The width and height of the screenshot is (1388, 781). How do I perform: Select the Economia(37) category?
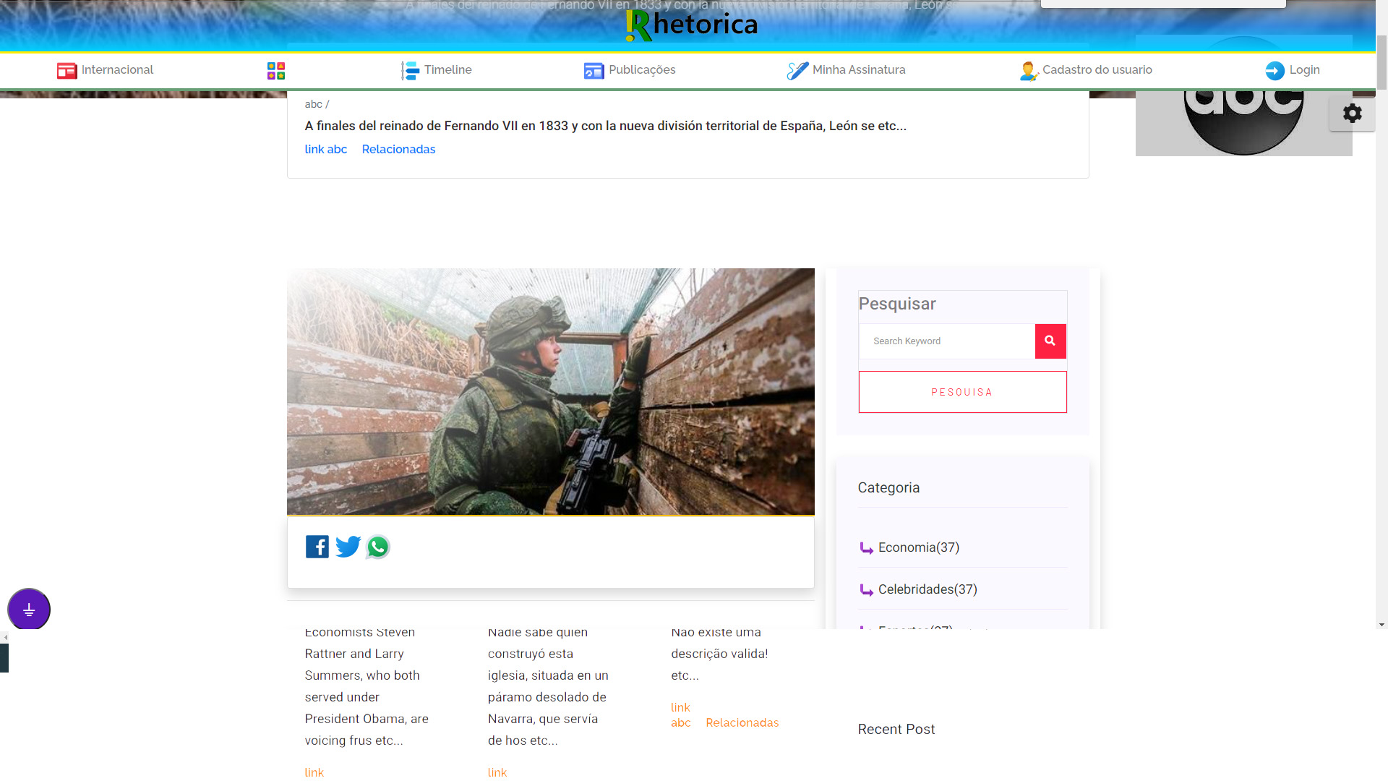[x=918, y=547]
